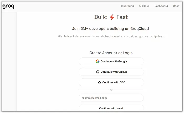
Task: Continue with Google sign-in
Action: [111, 61]
